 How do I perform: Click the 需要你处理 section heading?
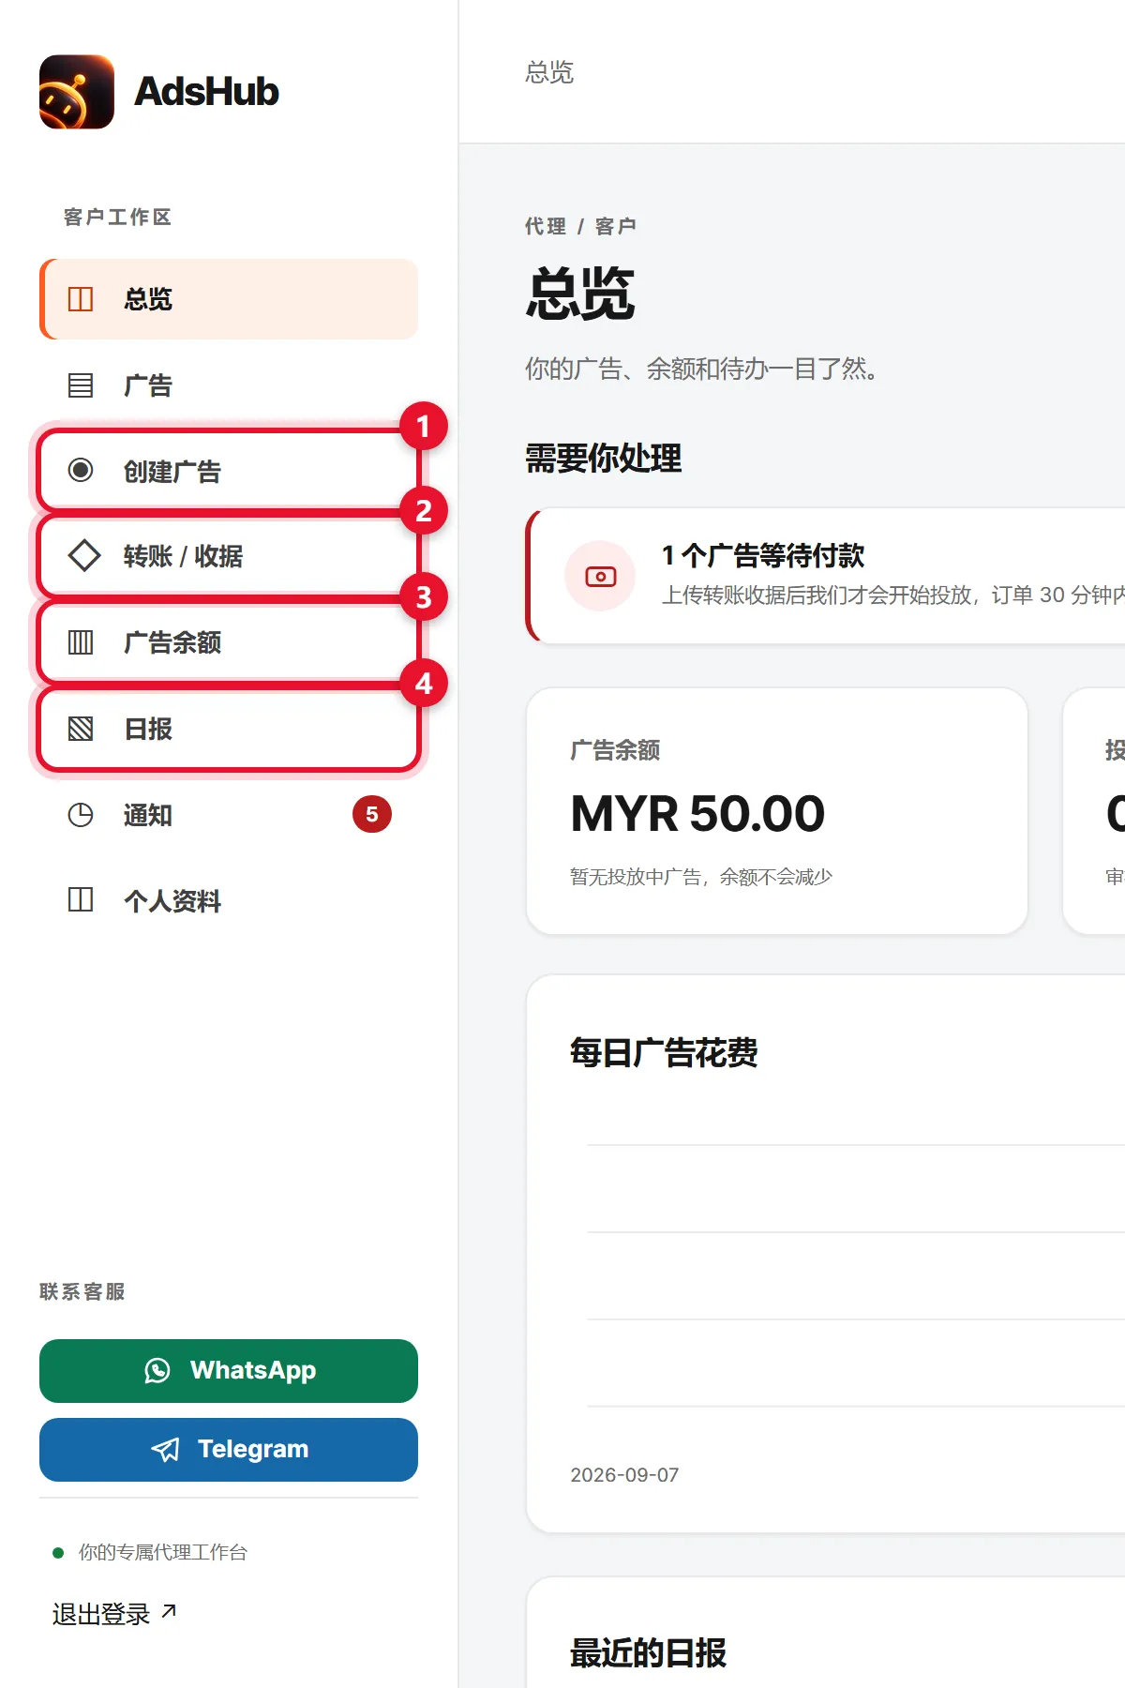604,458
